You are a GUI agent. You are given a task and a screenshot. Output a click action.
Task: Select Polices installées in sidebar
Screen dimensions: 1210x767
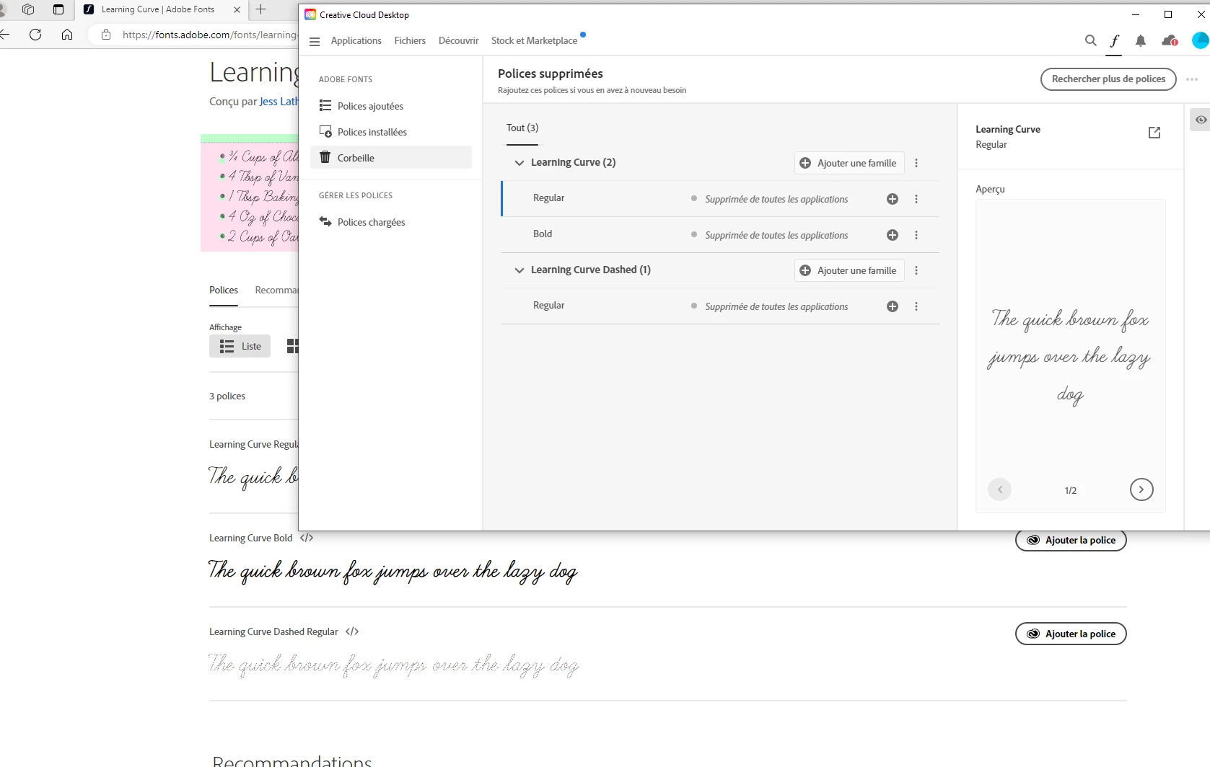391,132
